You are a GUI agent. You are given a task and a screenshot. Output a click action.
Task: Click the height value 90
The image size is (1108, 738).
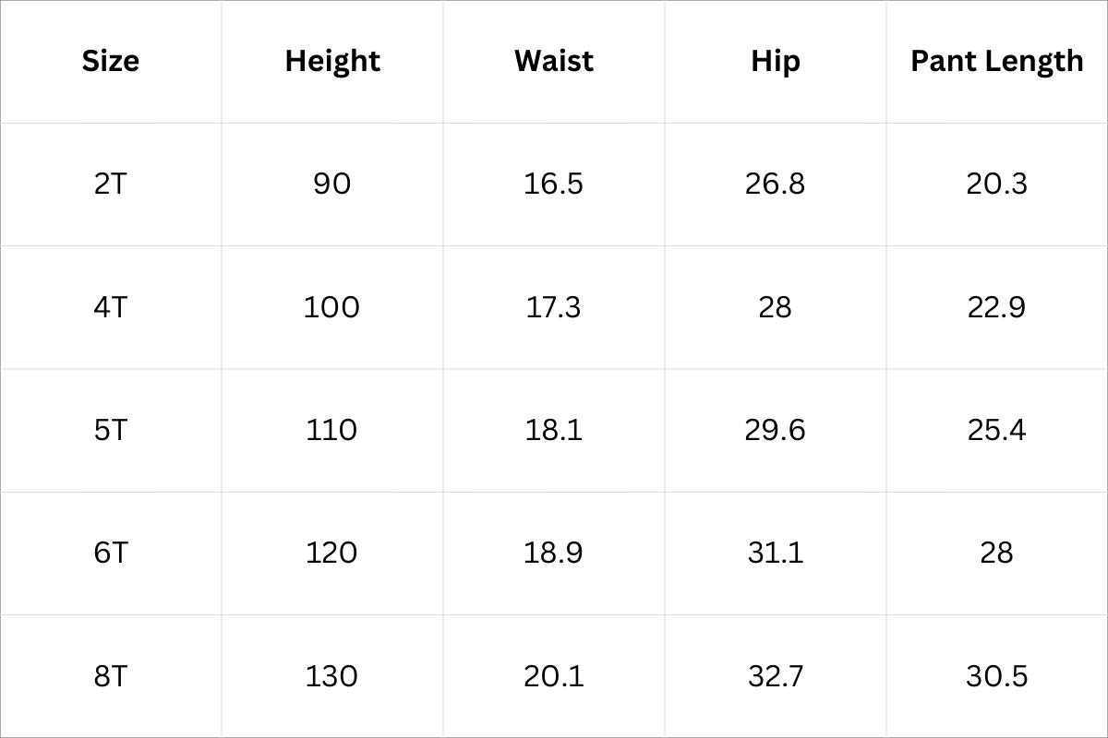332,184
